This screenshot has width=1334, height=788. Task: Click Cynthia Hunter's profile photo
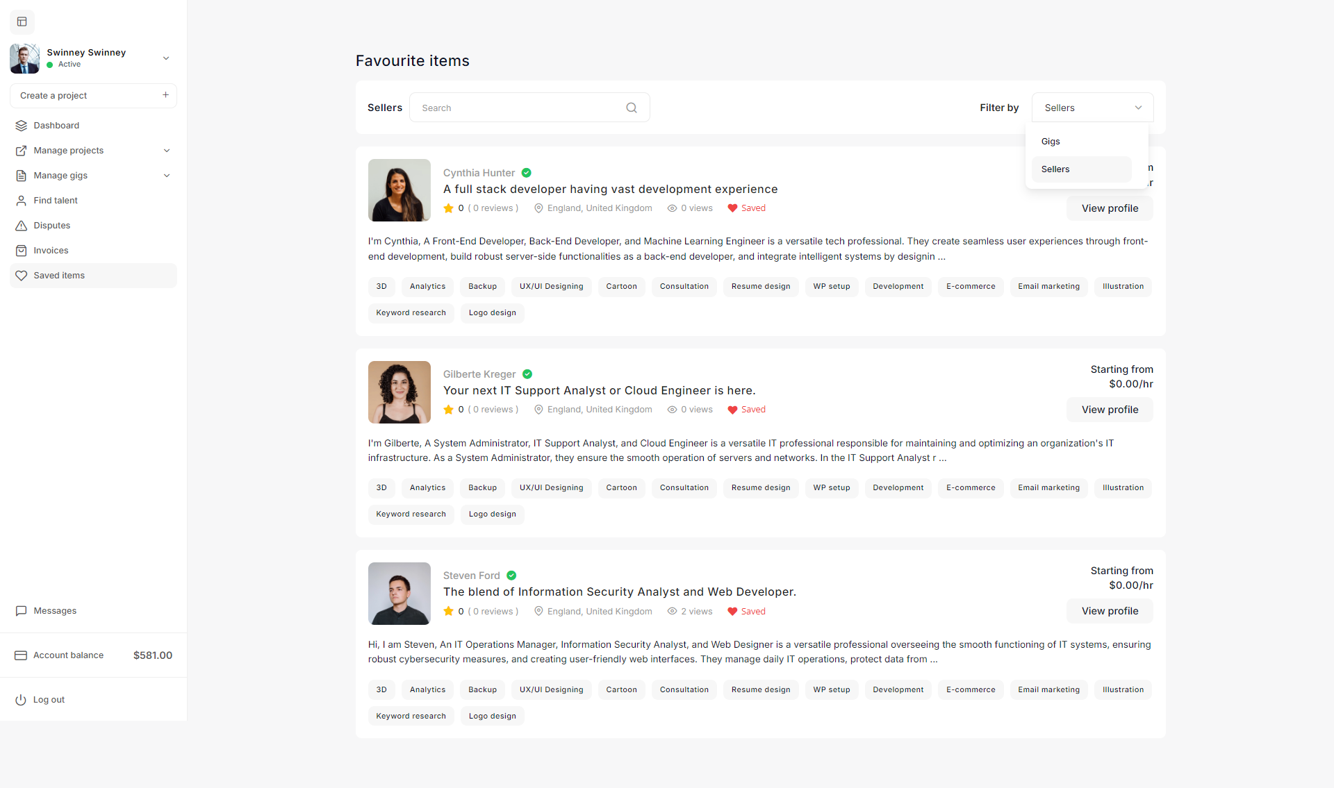tap(400, 190)
